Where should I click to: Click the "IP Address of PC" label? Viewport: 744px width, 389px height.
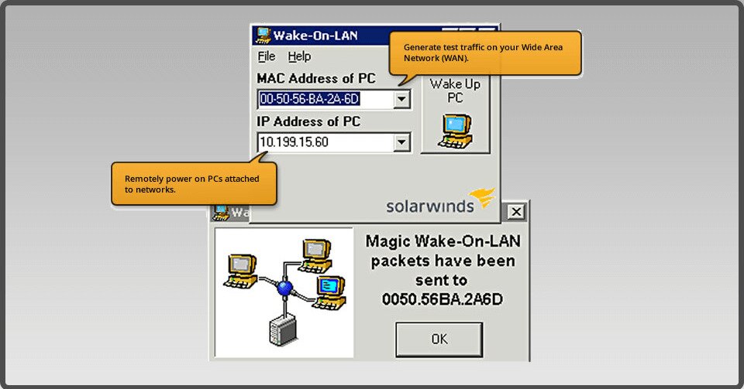[308, 121]
